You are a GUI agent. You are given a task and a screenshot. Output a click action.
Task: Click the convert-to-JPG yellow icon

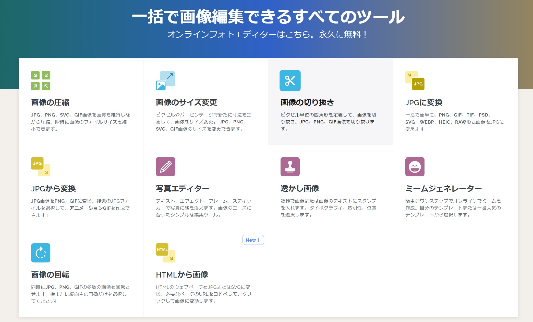click(415, 80)
